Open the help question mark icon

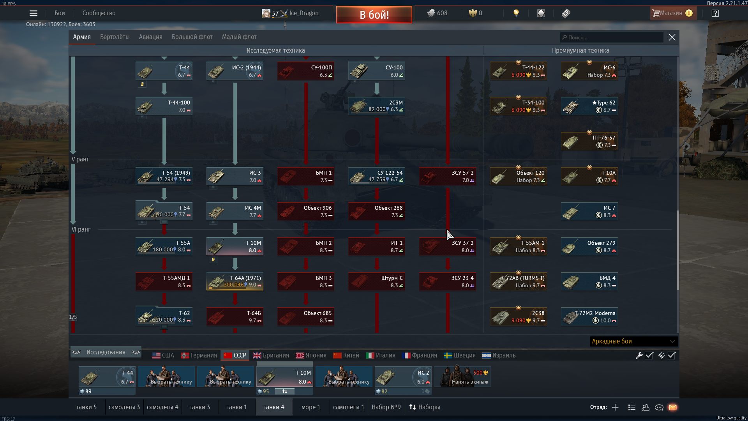coord(715,13)
